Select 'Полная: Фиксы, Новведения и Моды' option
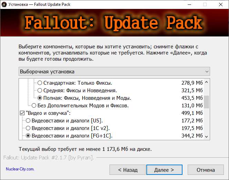Screen dimensions: 229x180 pyautogui.click(x=40, y=98)
